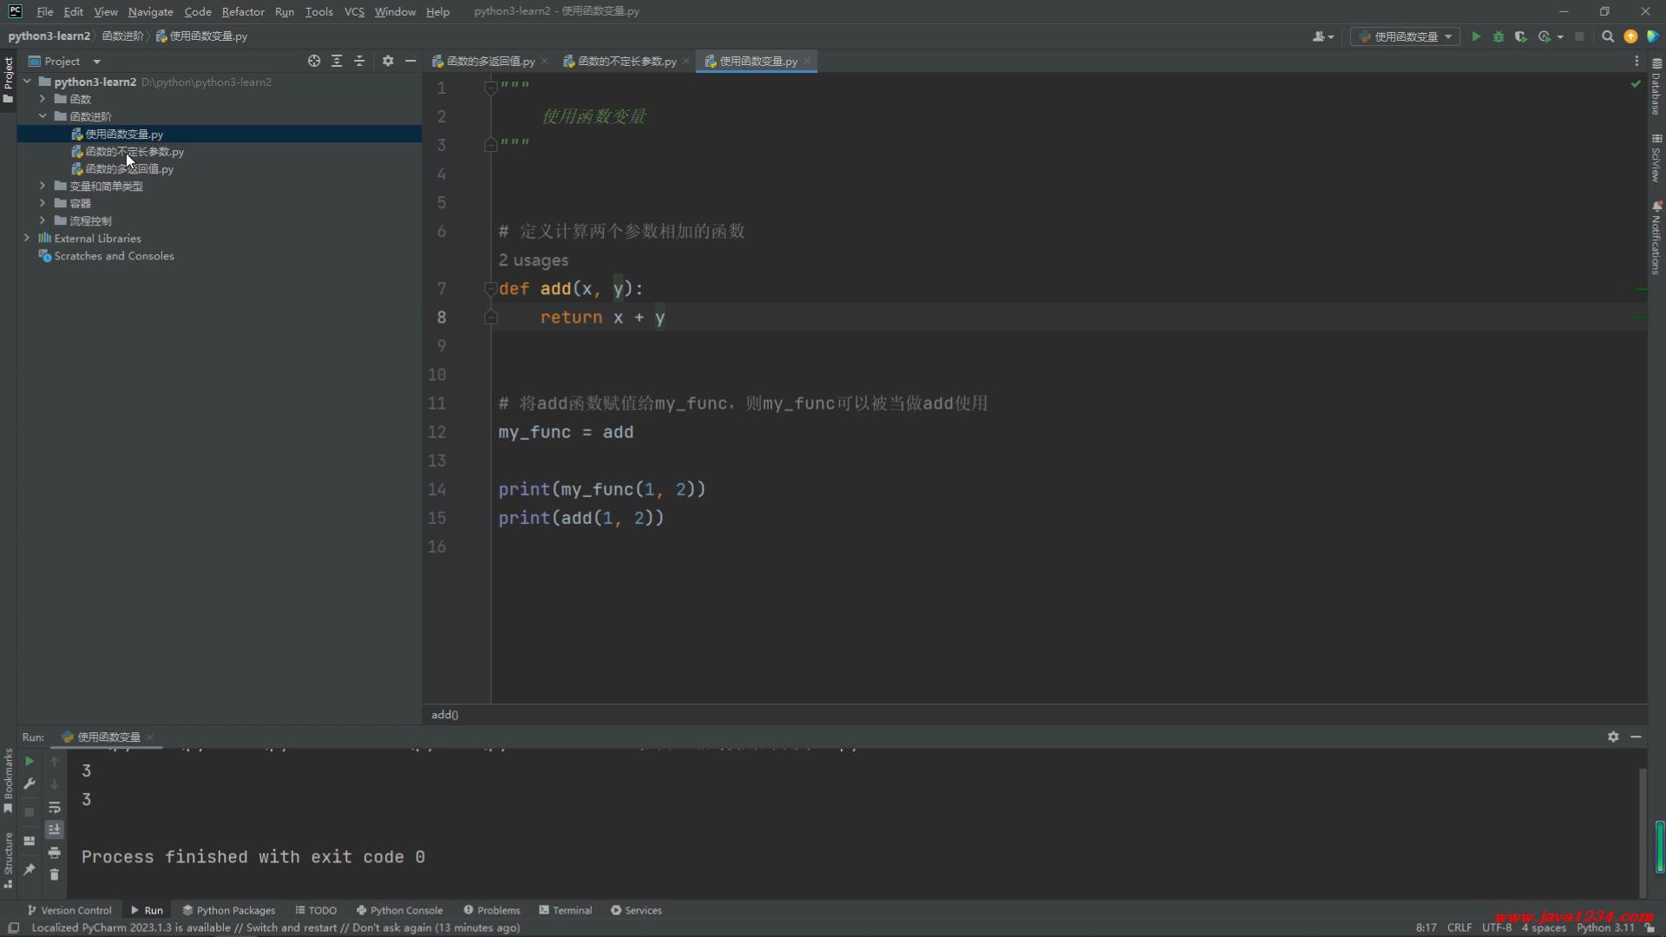
Task: Open Scratches and Consoles node
Action: 114,256
